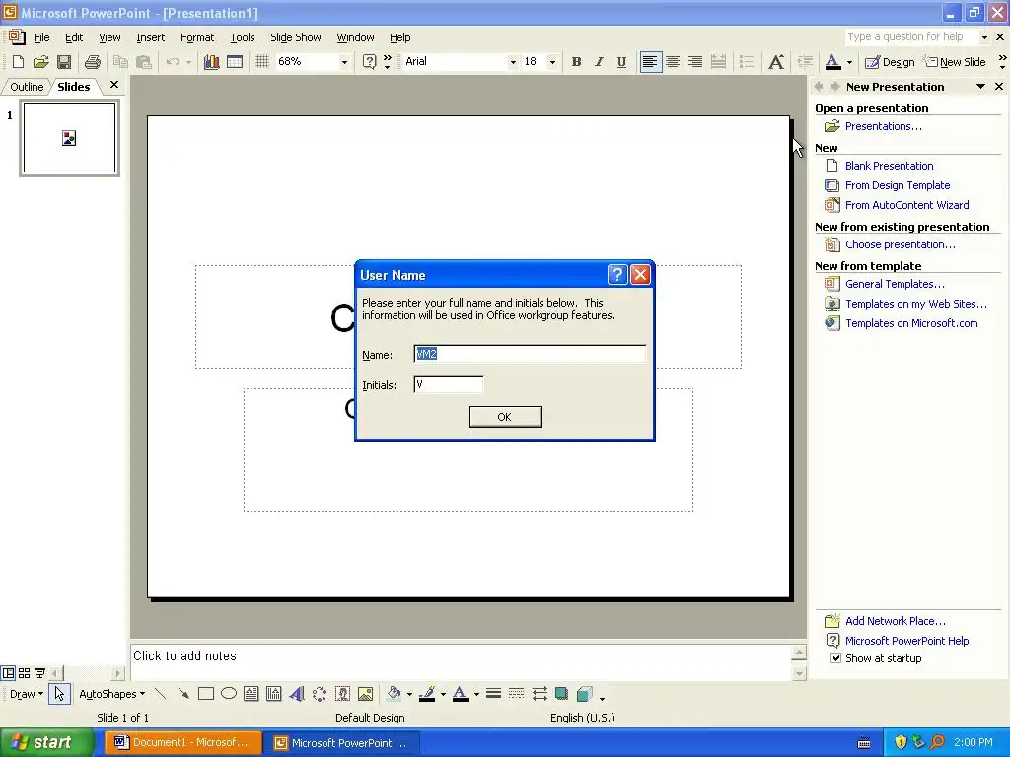Click the Vertical Text Box icon

click(x=274, y=694)
